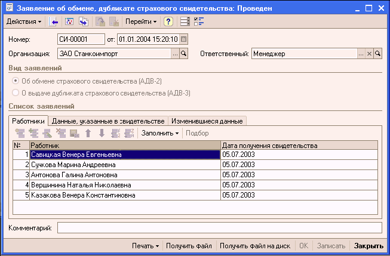Select О выдаче дубликата (АДВ-3) radio button

(x=16, y=92)
